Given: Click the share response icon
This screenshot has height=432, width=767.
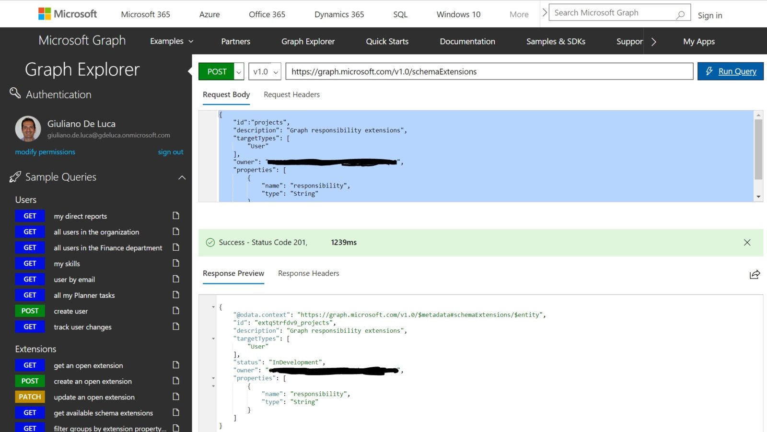Looking at the screenshot, I should coord(755,274).
